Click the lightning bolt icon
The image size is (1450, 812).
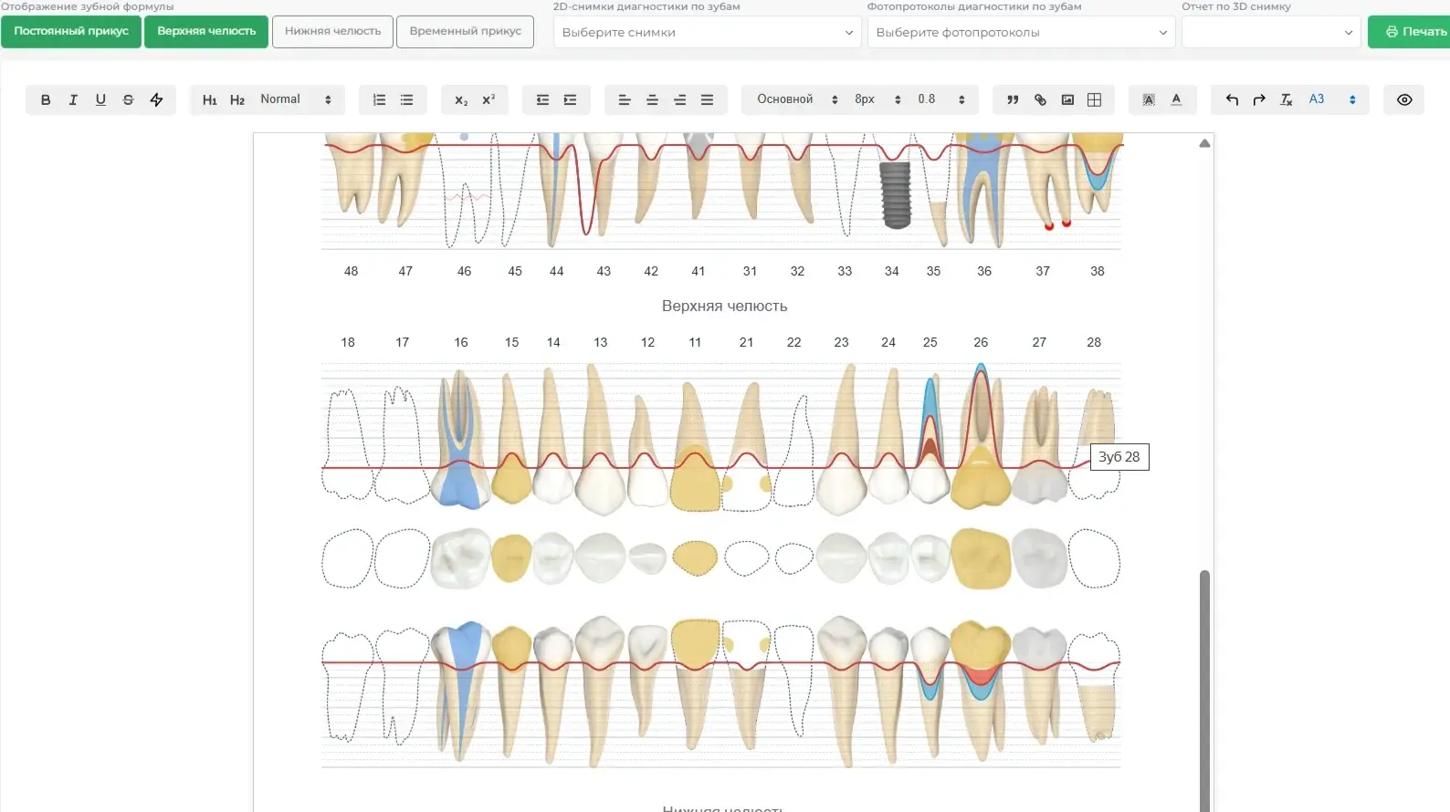pyautogui.click(x=156, y=99)
